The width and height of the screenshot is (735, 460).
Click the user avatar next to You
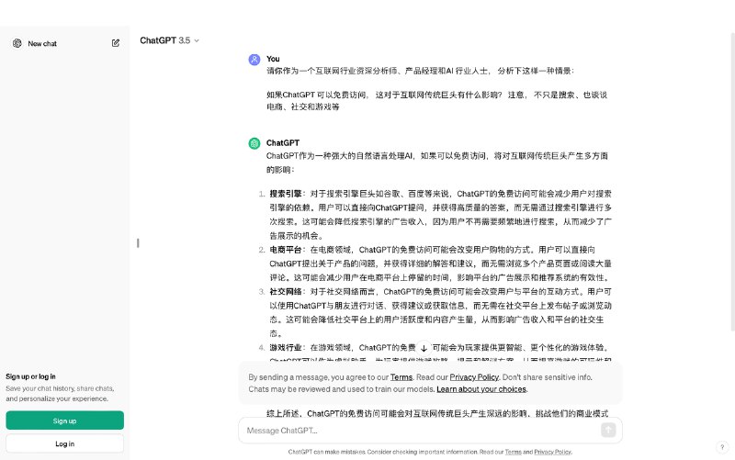pos(254,60)
